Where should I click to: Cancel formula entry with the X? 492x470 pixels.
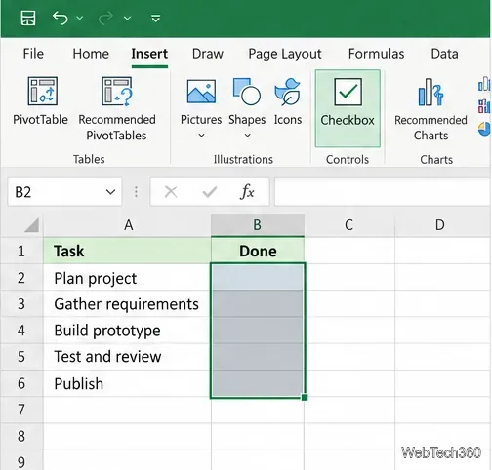(x=171, y=192)
